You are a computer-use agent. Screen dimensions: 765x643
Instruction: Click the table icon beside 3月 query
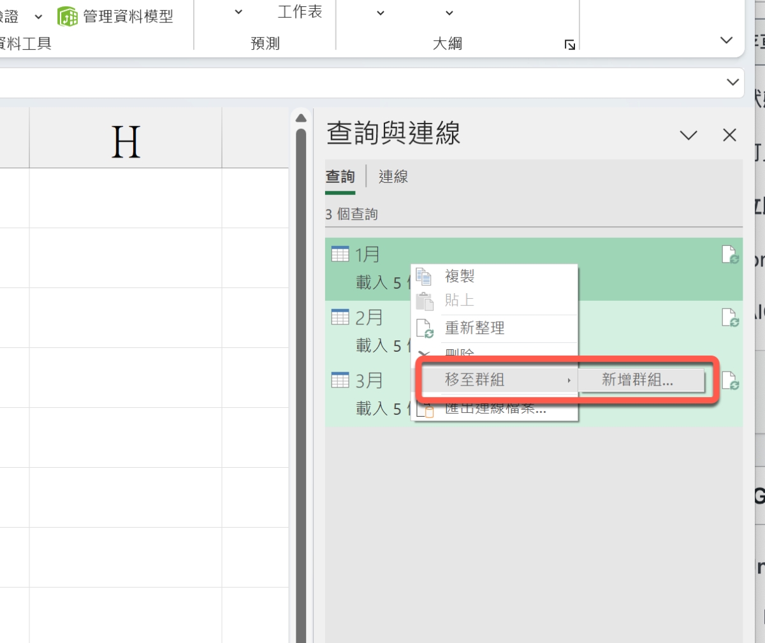[x=340, y=380]
